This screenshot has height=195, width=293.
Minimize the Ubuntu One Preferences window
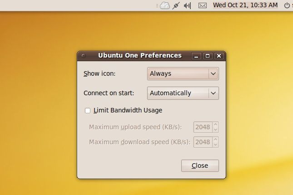[x=196, y=56]
